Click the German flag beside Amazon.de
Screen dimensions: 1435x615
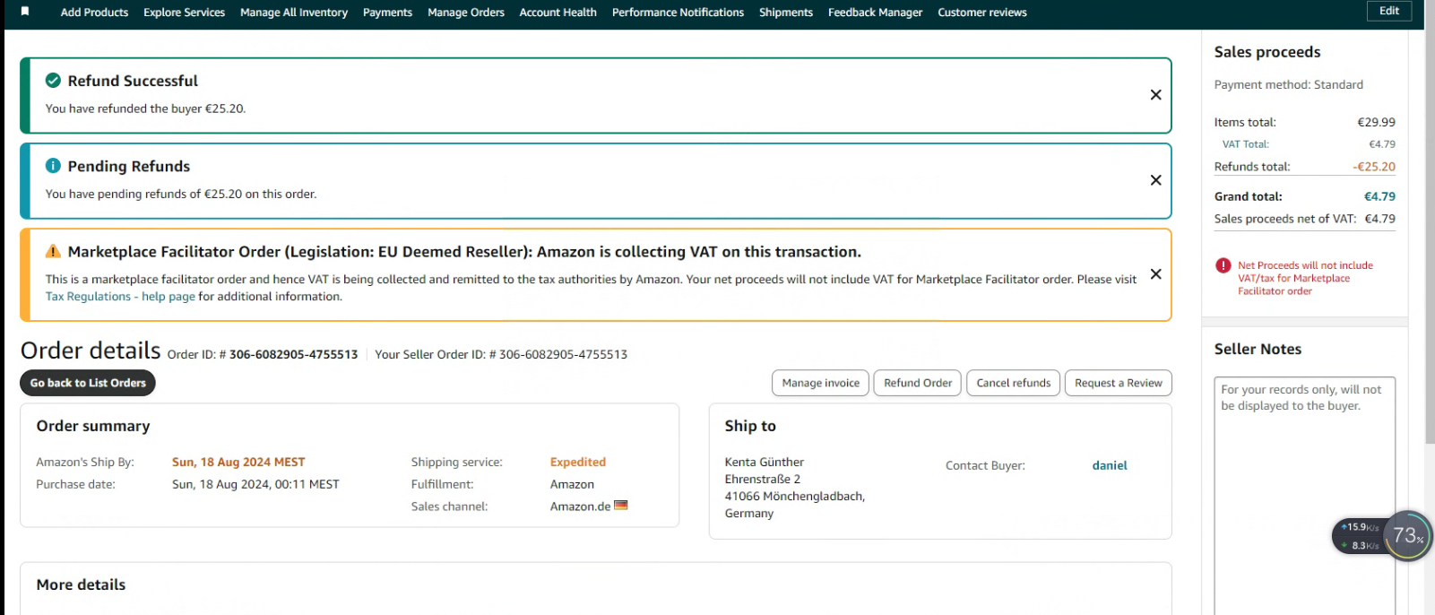click(x=620, y=506)
